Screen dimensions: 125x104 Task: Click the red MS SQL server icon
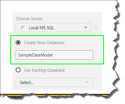(22, 28)
